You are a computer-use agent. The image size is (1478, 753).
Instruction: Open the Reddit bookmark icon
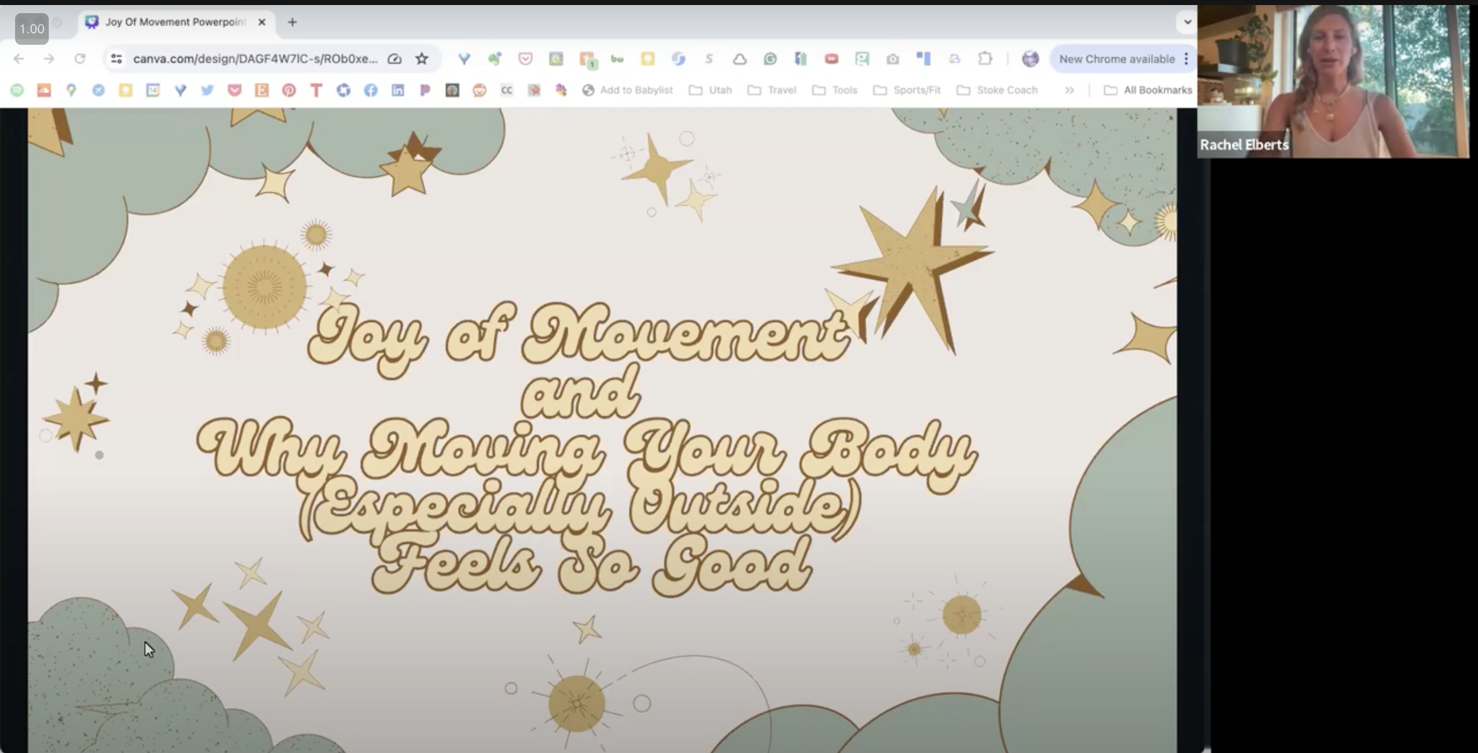(479, 90)
